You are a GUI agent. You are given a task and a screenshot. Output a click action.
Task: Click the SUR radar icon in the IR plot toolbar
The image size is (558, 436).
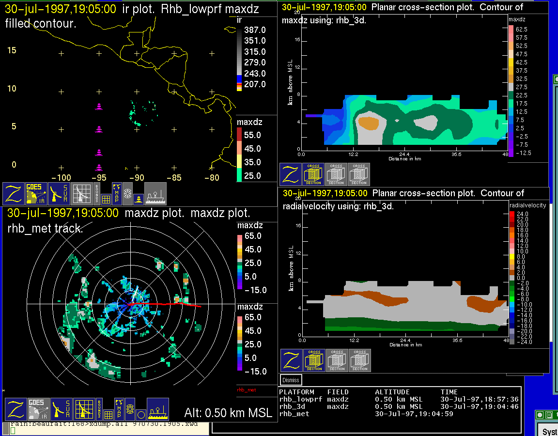click(60, 194)
